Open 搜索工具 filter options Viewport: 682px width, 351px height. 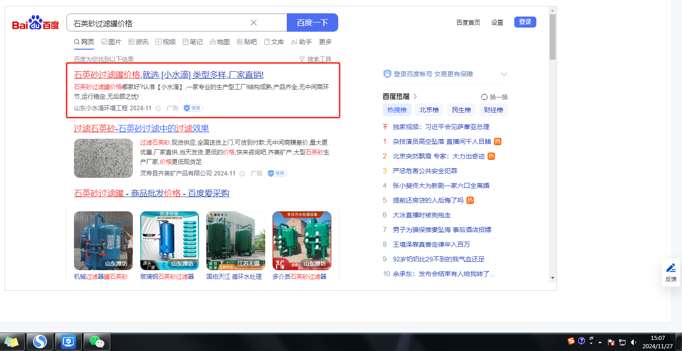pos(315,59)
